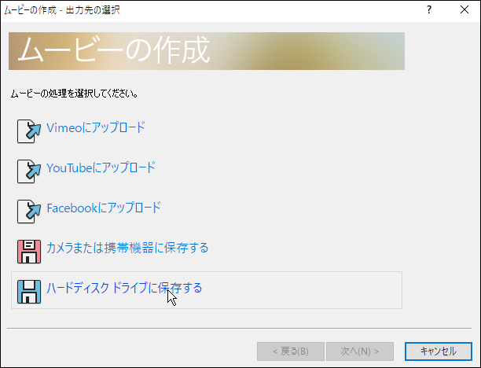Image resolution: width=481 pixels, height=368 pixels.
Task: Click the YouTube upload document-arrow icon
Action: click(x=29, y=171)
